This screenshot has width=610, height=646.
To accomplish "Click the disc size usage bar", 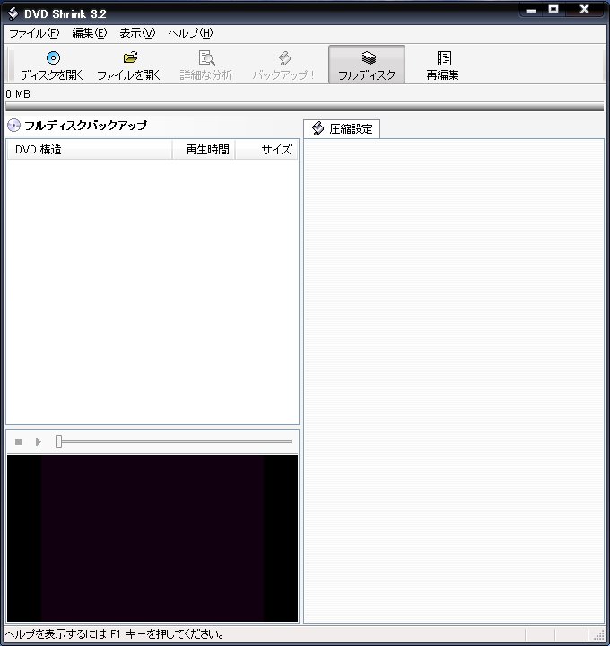I will pos(305,107).
